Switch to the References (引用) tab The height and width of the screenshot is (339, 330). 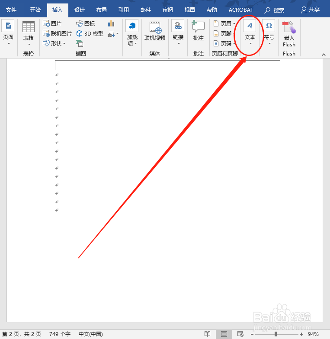[124, 10]
